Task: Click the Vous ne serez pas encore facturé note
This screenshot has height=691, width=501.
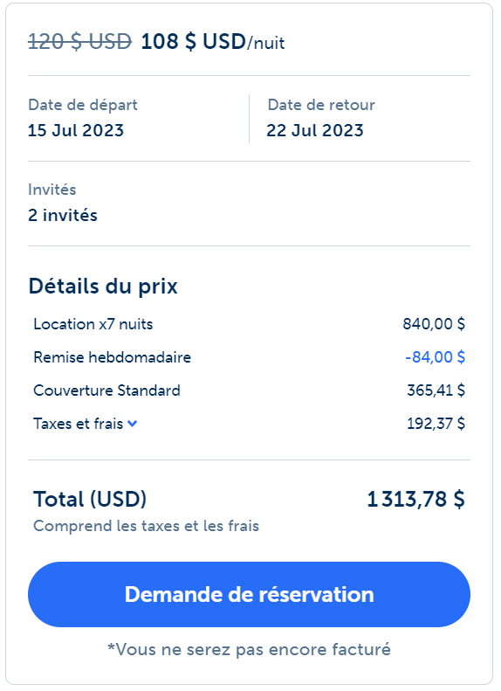Action: coord(249,650)
